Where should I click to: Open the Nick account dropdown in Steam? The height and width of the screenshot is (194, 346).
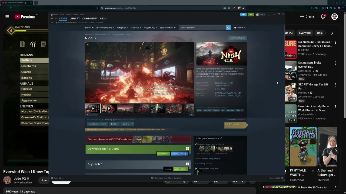pos(261,15)
